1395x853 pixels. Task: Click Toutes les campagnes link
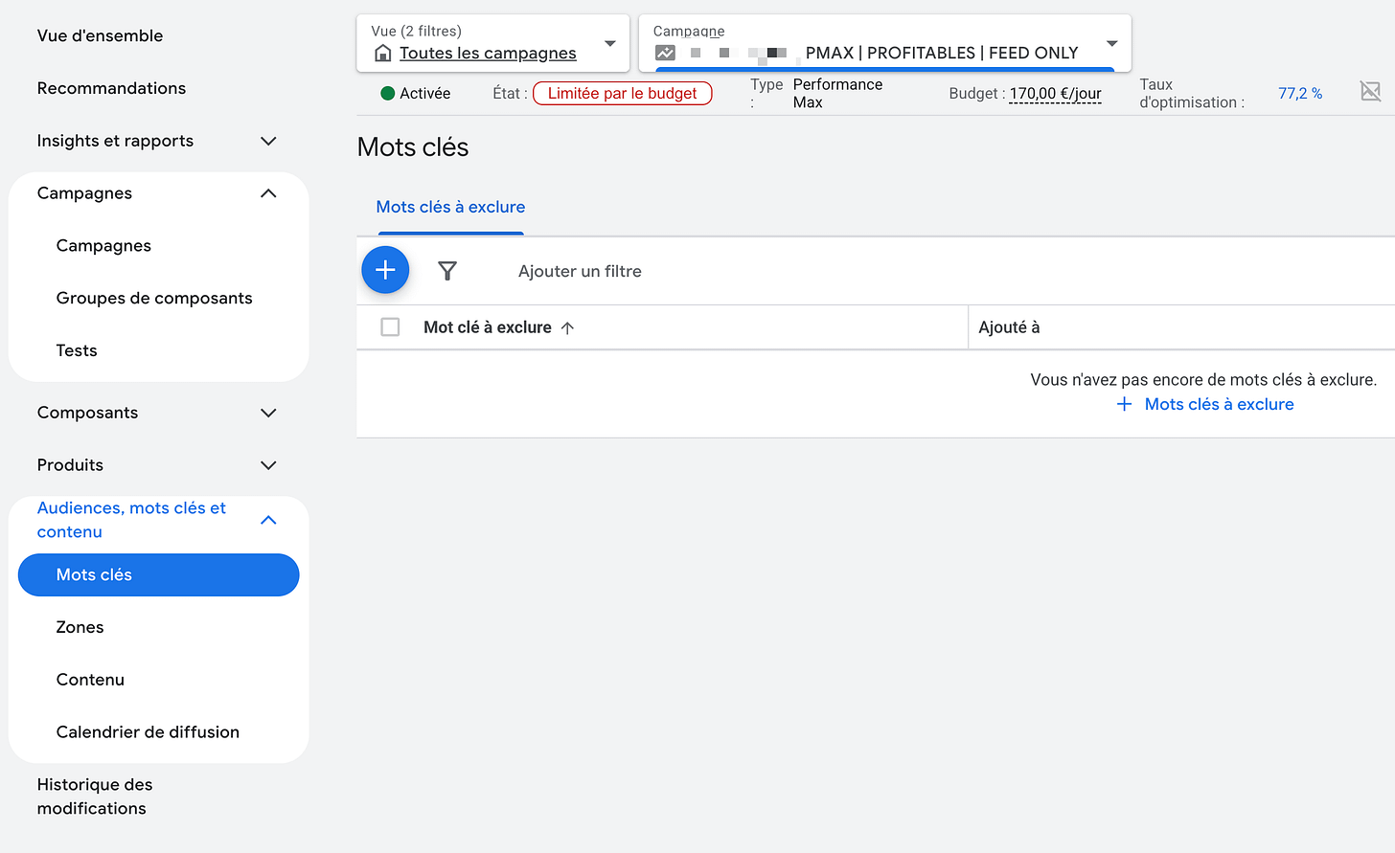[488, 54]
